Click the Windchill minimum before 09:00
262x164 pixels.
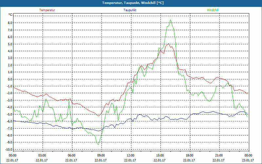pyautogui.click(x=99, y=145)
